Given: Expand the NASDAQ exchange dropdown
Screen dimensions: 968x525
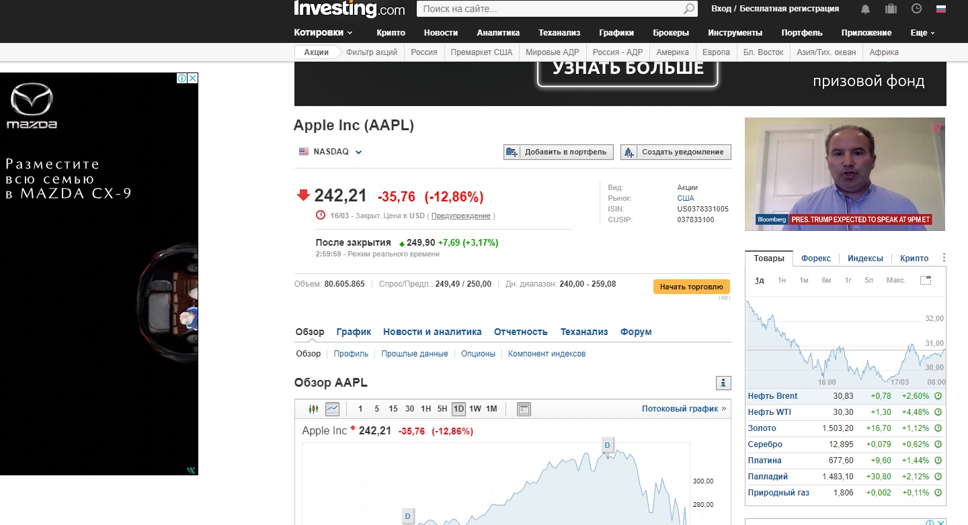Looking at the screenshot, I should pos(358,152).
